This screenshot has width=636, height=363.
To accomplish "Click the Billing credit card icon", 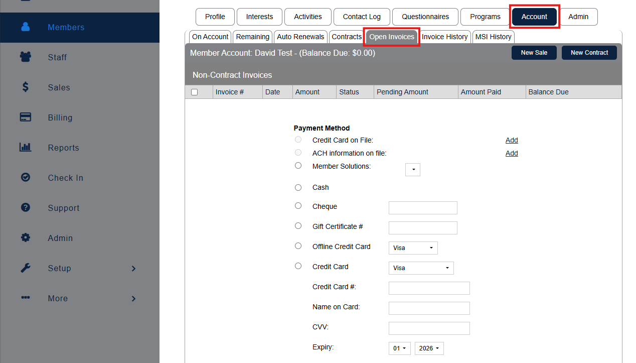I will pos(26,117).
